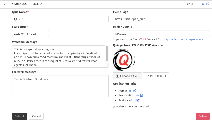Submit the quiz form
The width and height of the screenshot is (212, 121).
click(20, 116)
